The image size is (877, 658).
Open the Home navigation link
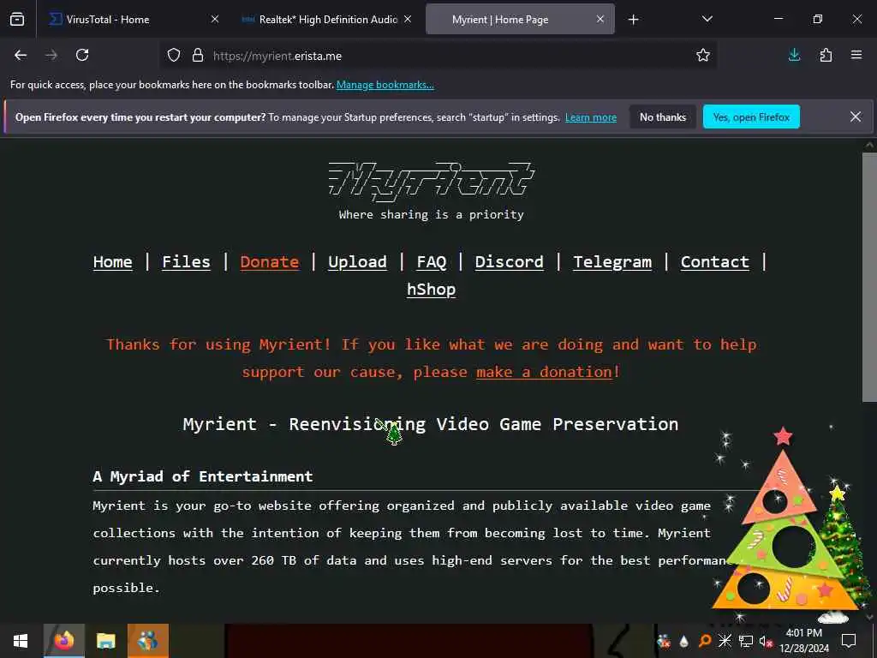112,262
